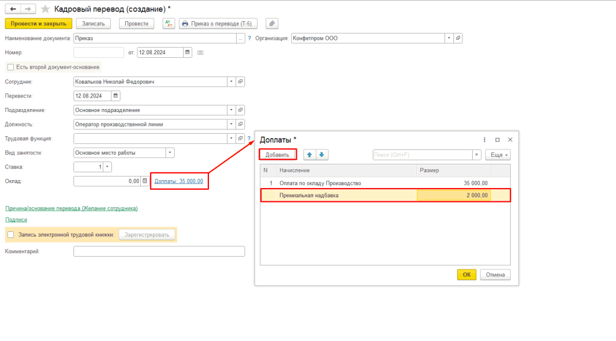Screen dimensions: 616x341
Task: Click Приказ о переводе (Т-5) print button
Action: coord(219,23)
